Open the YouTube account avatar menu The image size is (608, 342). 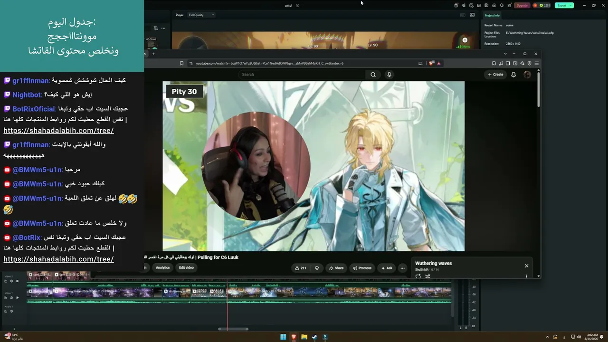tap(527, 75)
